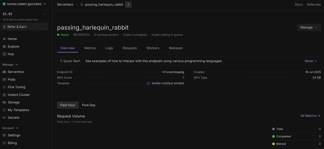Viewport: 324px width, 149px height.
Task: Open the Docs link
Action: [299, 5]
